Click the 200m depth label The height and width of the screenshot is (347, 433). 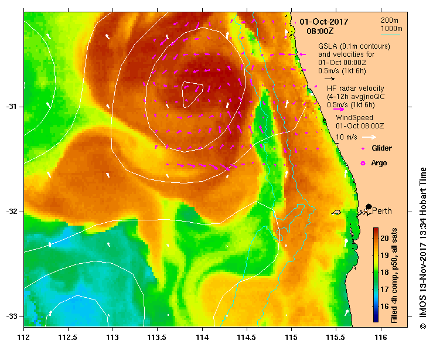tap(390, 20)
